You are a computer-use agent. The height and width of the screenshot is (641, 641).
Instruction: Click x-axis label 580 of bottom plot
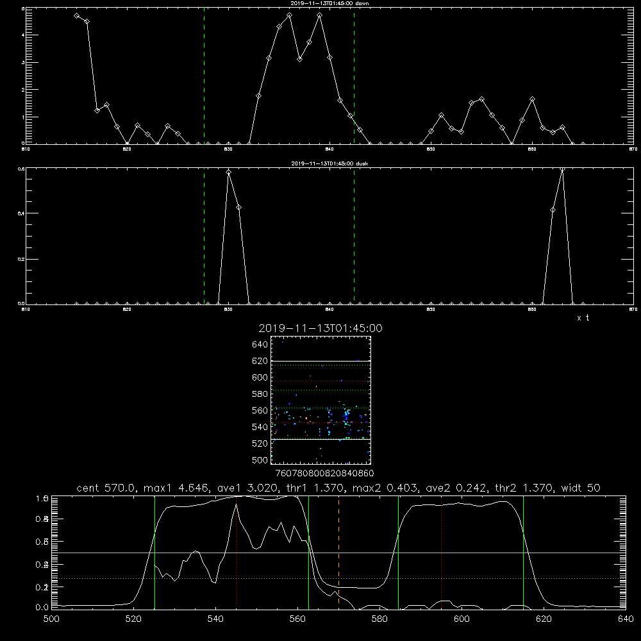(379, 619)
